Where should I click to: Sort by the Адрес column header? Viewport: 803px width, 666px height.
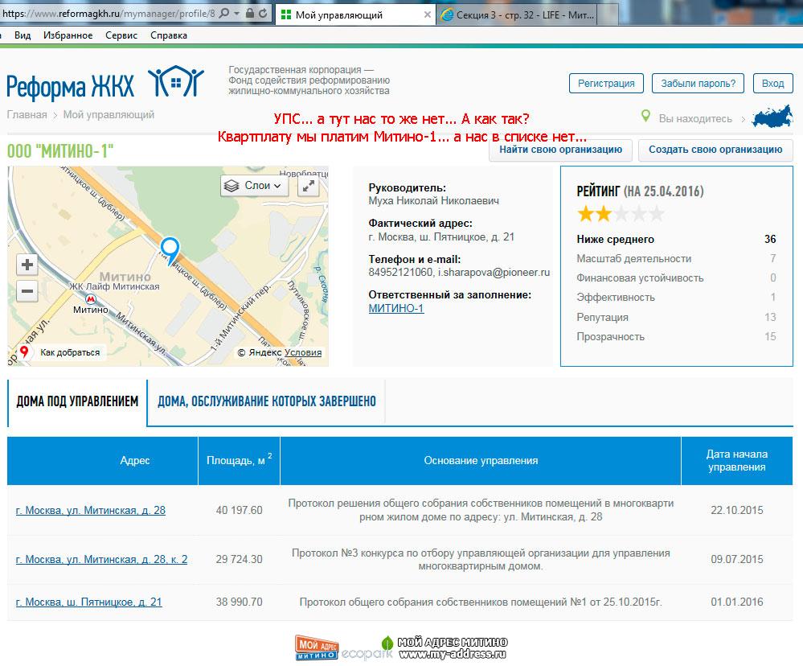(102, 461)
